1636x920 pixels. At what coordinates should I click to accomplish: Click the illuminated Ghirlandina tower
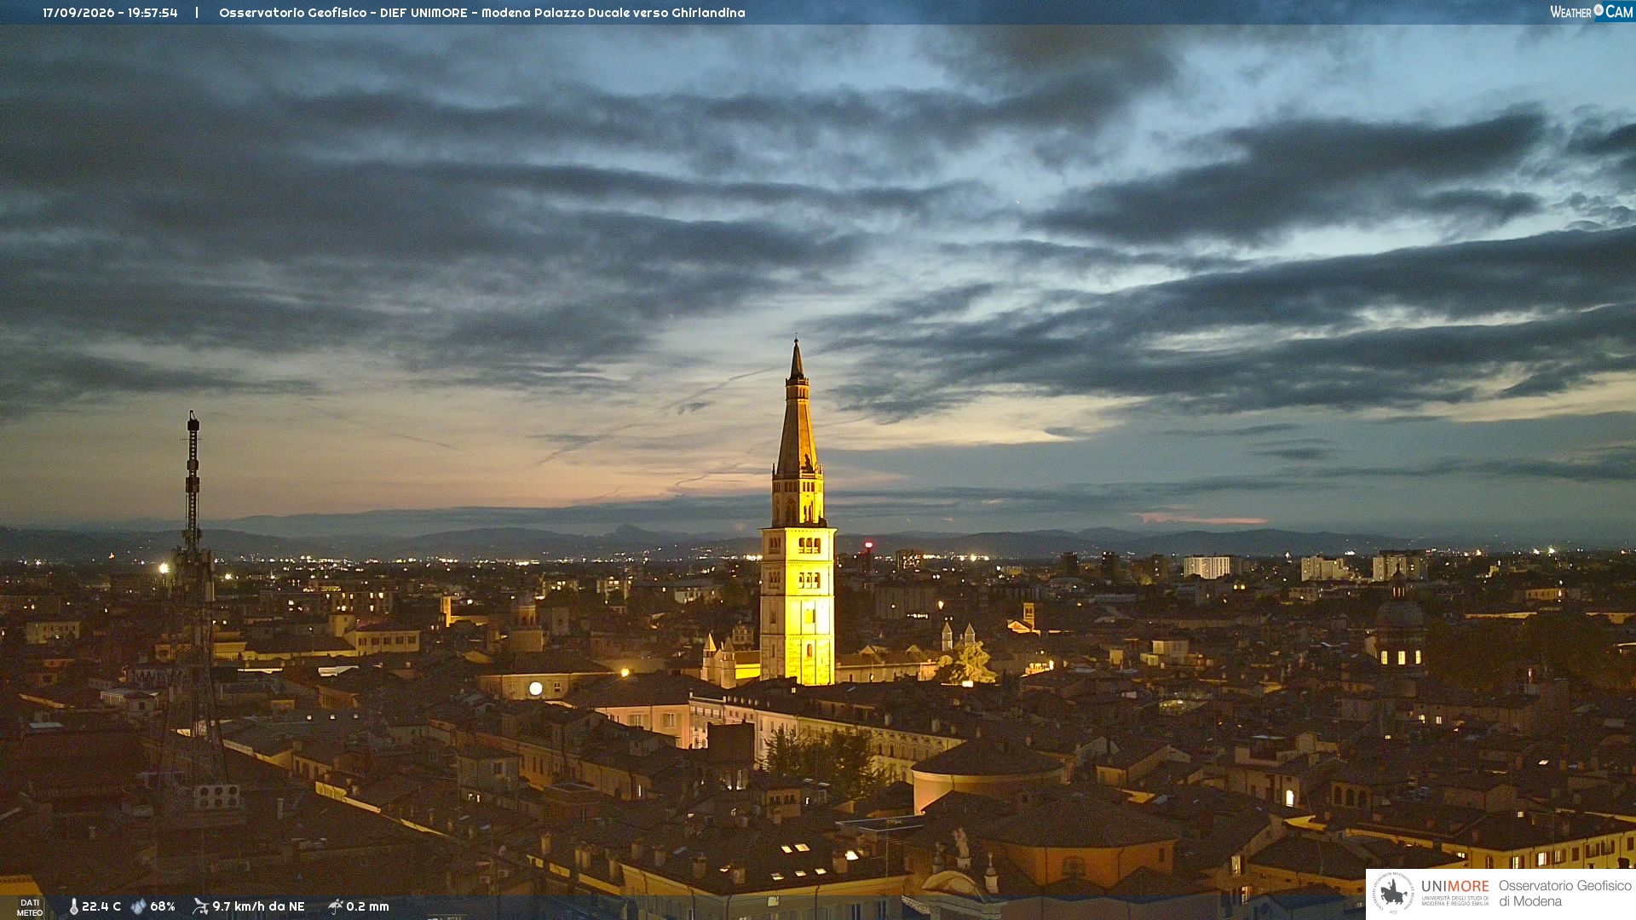[798, 528]
